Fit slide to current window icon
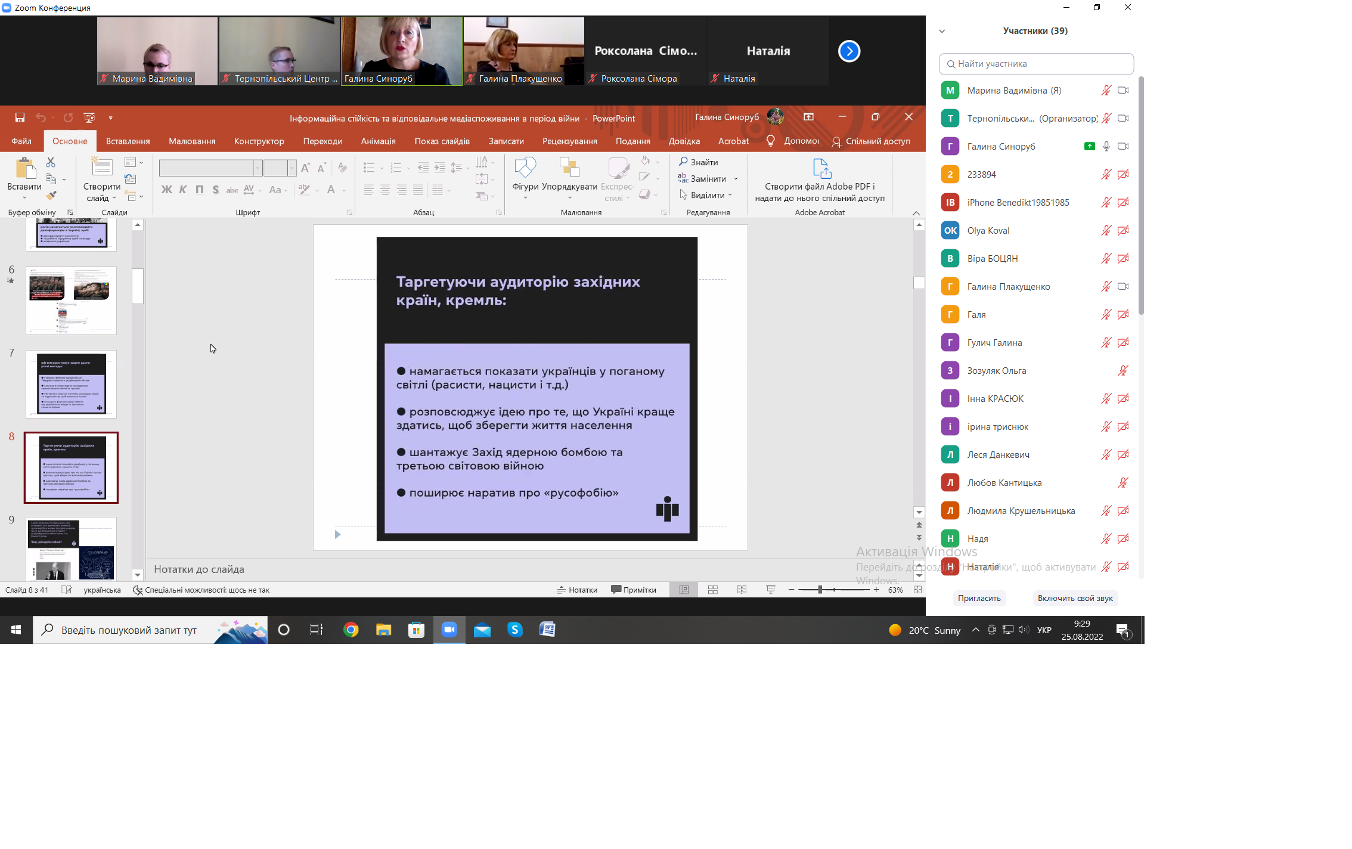Viewport: 1352px width, 849px height. (x=918, y=590)
